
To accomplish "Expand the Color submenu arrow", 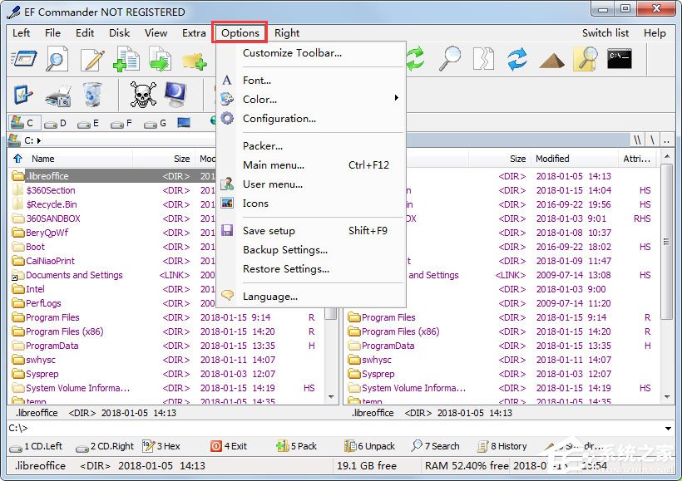I will coord(396,98).
